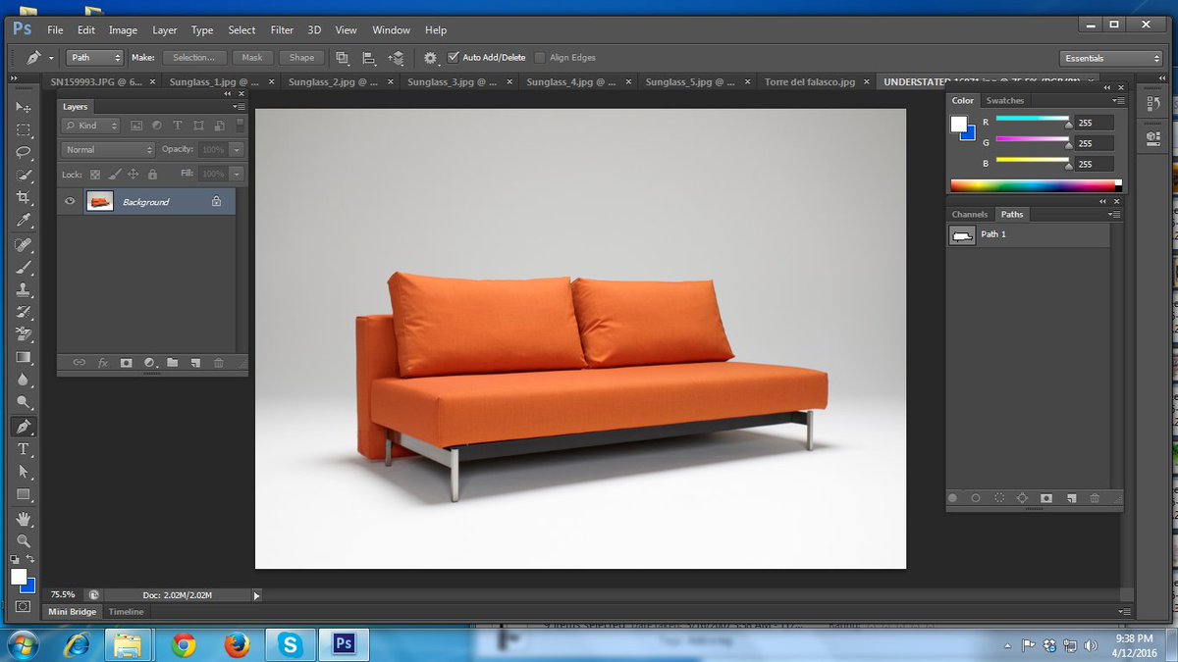Toggle lock all for layer
Screen dimensions: 1178x662
pos(152,175)
